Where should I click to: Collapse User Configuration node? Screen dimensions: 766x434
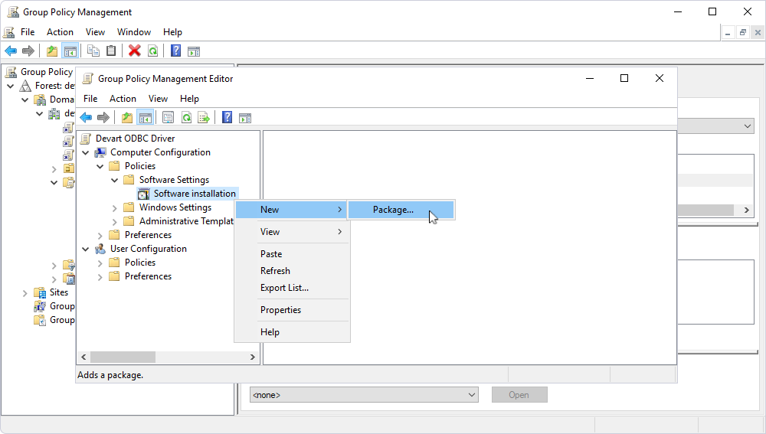click(x=86, y=249)
